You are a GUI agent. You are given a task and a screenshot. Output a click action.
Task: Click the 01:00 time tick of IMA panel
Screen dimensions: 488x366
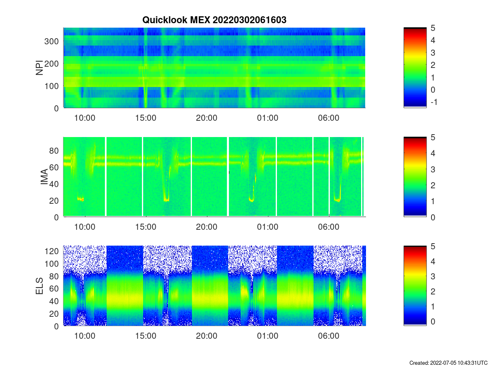(x=268, y=227)
